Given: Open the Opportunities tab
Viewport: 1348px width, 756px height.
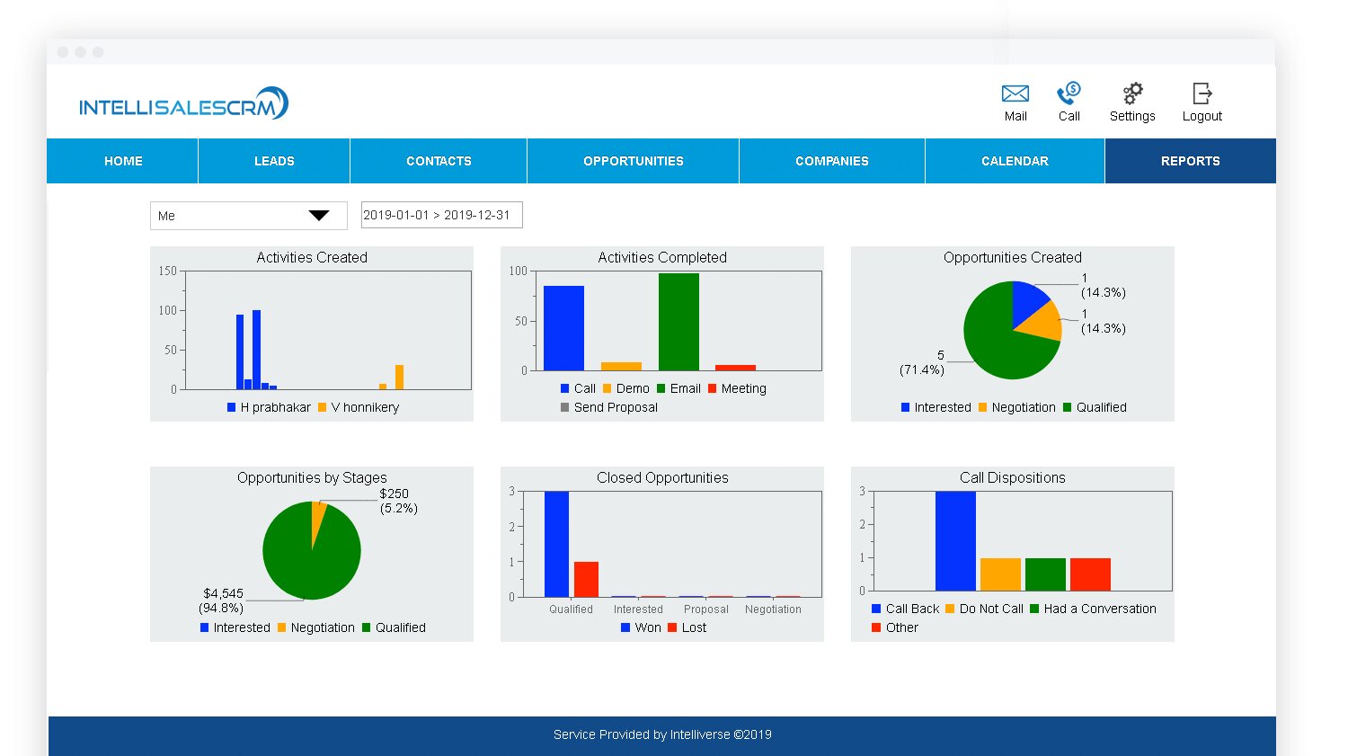Looking at the screenshot, I should [634, 161].
